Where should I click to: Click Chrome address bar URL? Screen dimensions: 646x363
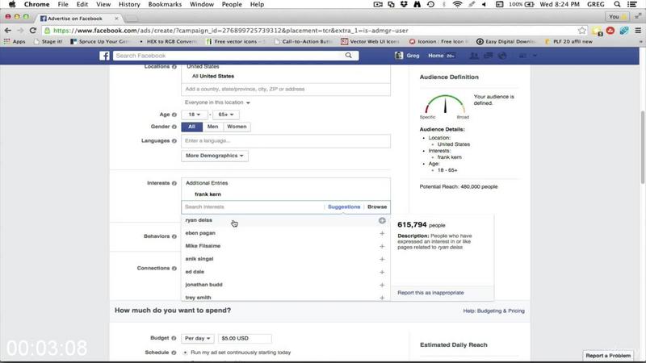[231, 31]
